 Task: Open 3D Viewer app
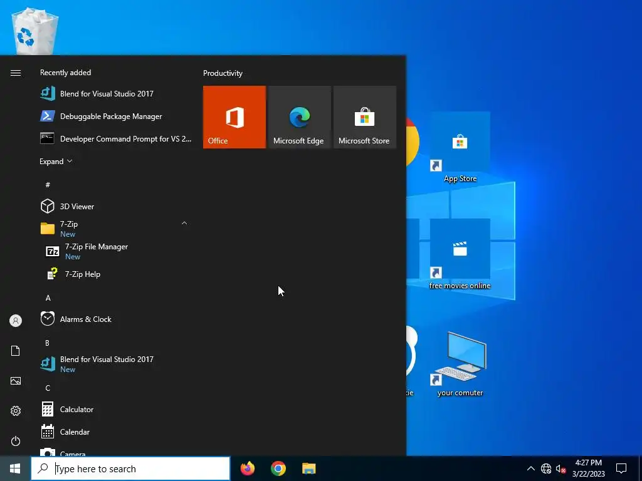116,206
